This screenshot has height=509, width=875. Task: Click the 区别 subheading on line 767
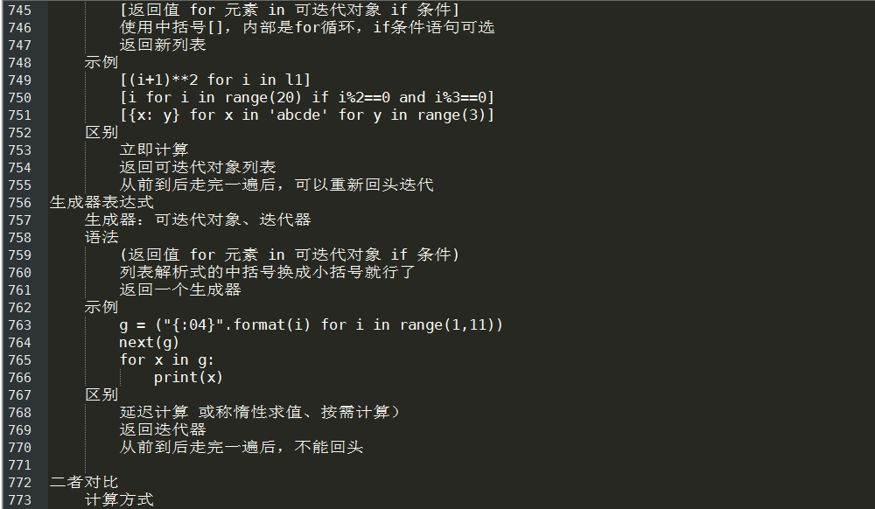[101, 394]
